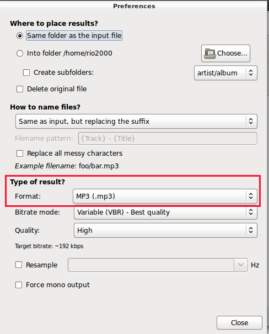Viewport: 269px width, 334px height.
Task: Click the Filename pattern input field
Action: pos(168,139)
